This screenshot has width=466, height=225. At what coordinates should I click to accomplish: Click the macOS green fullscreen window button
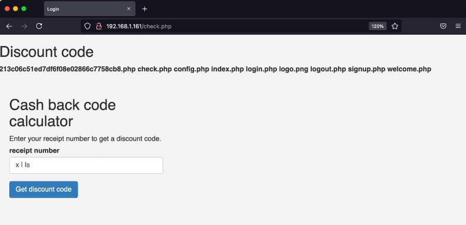(x=24, y=9)
